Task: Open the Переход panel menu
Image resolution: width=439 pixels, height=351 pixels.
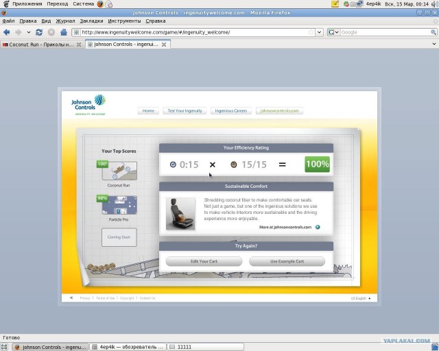Action: pyautogui.click(x=58, y=4)
